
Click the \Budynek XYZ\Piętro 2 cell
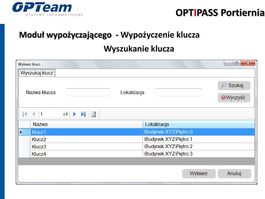[x=199, y=147]
